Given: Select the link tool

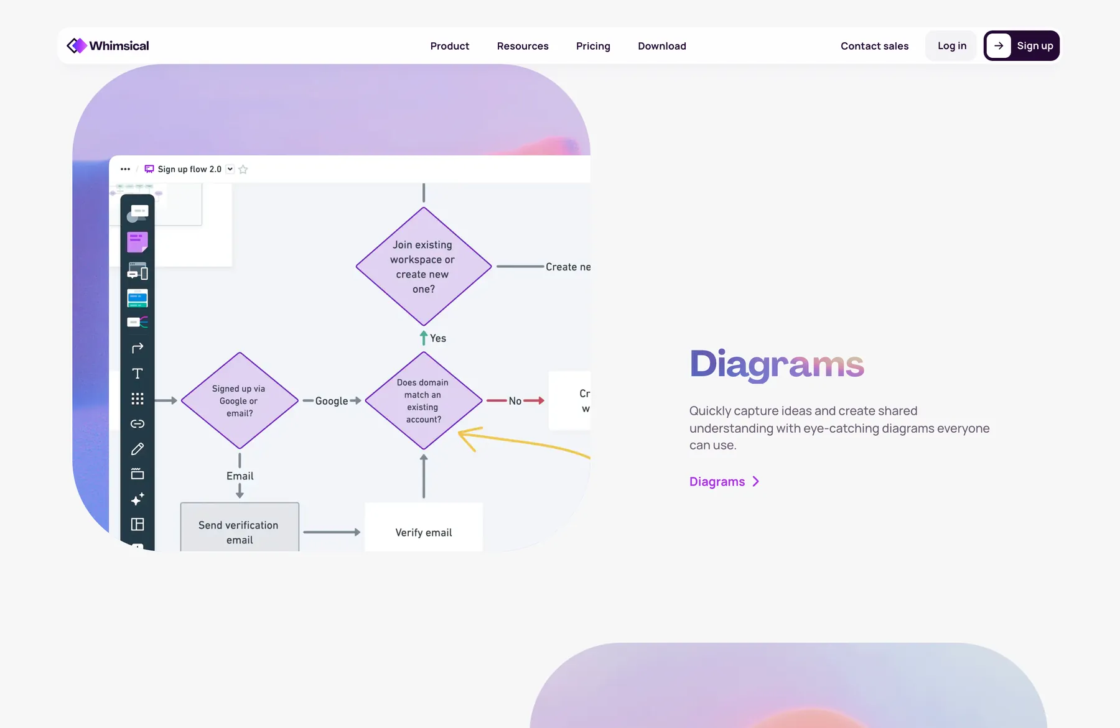Looking at the screenshot, I should pyautogui.click(x=138, y=424).
